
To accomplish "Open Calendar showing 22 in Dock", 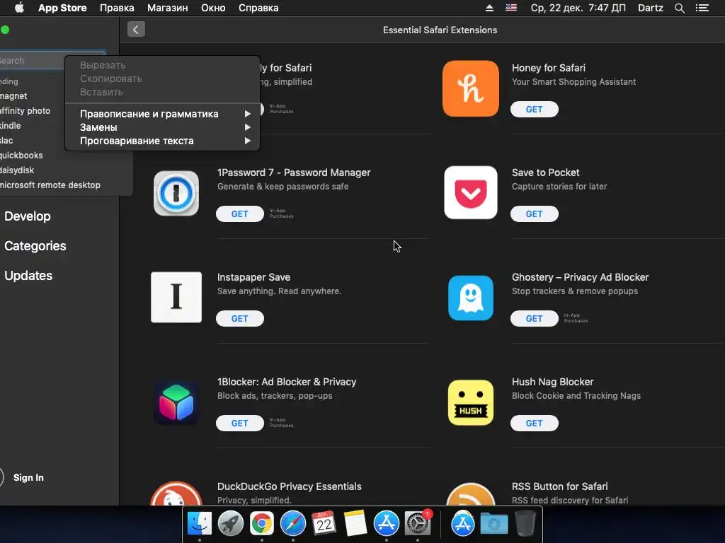I will [324, 524].
